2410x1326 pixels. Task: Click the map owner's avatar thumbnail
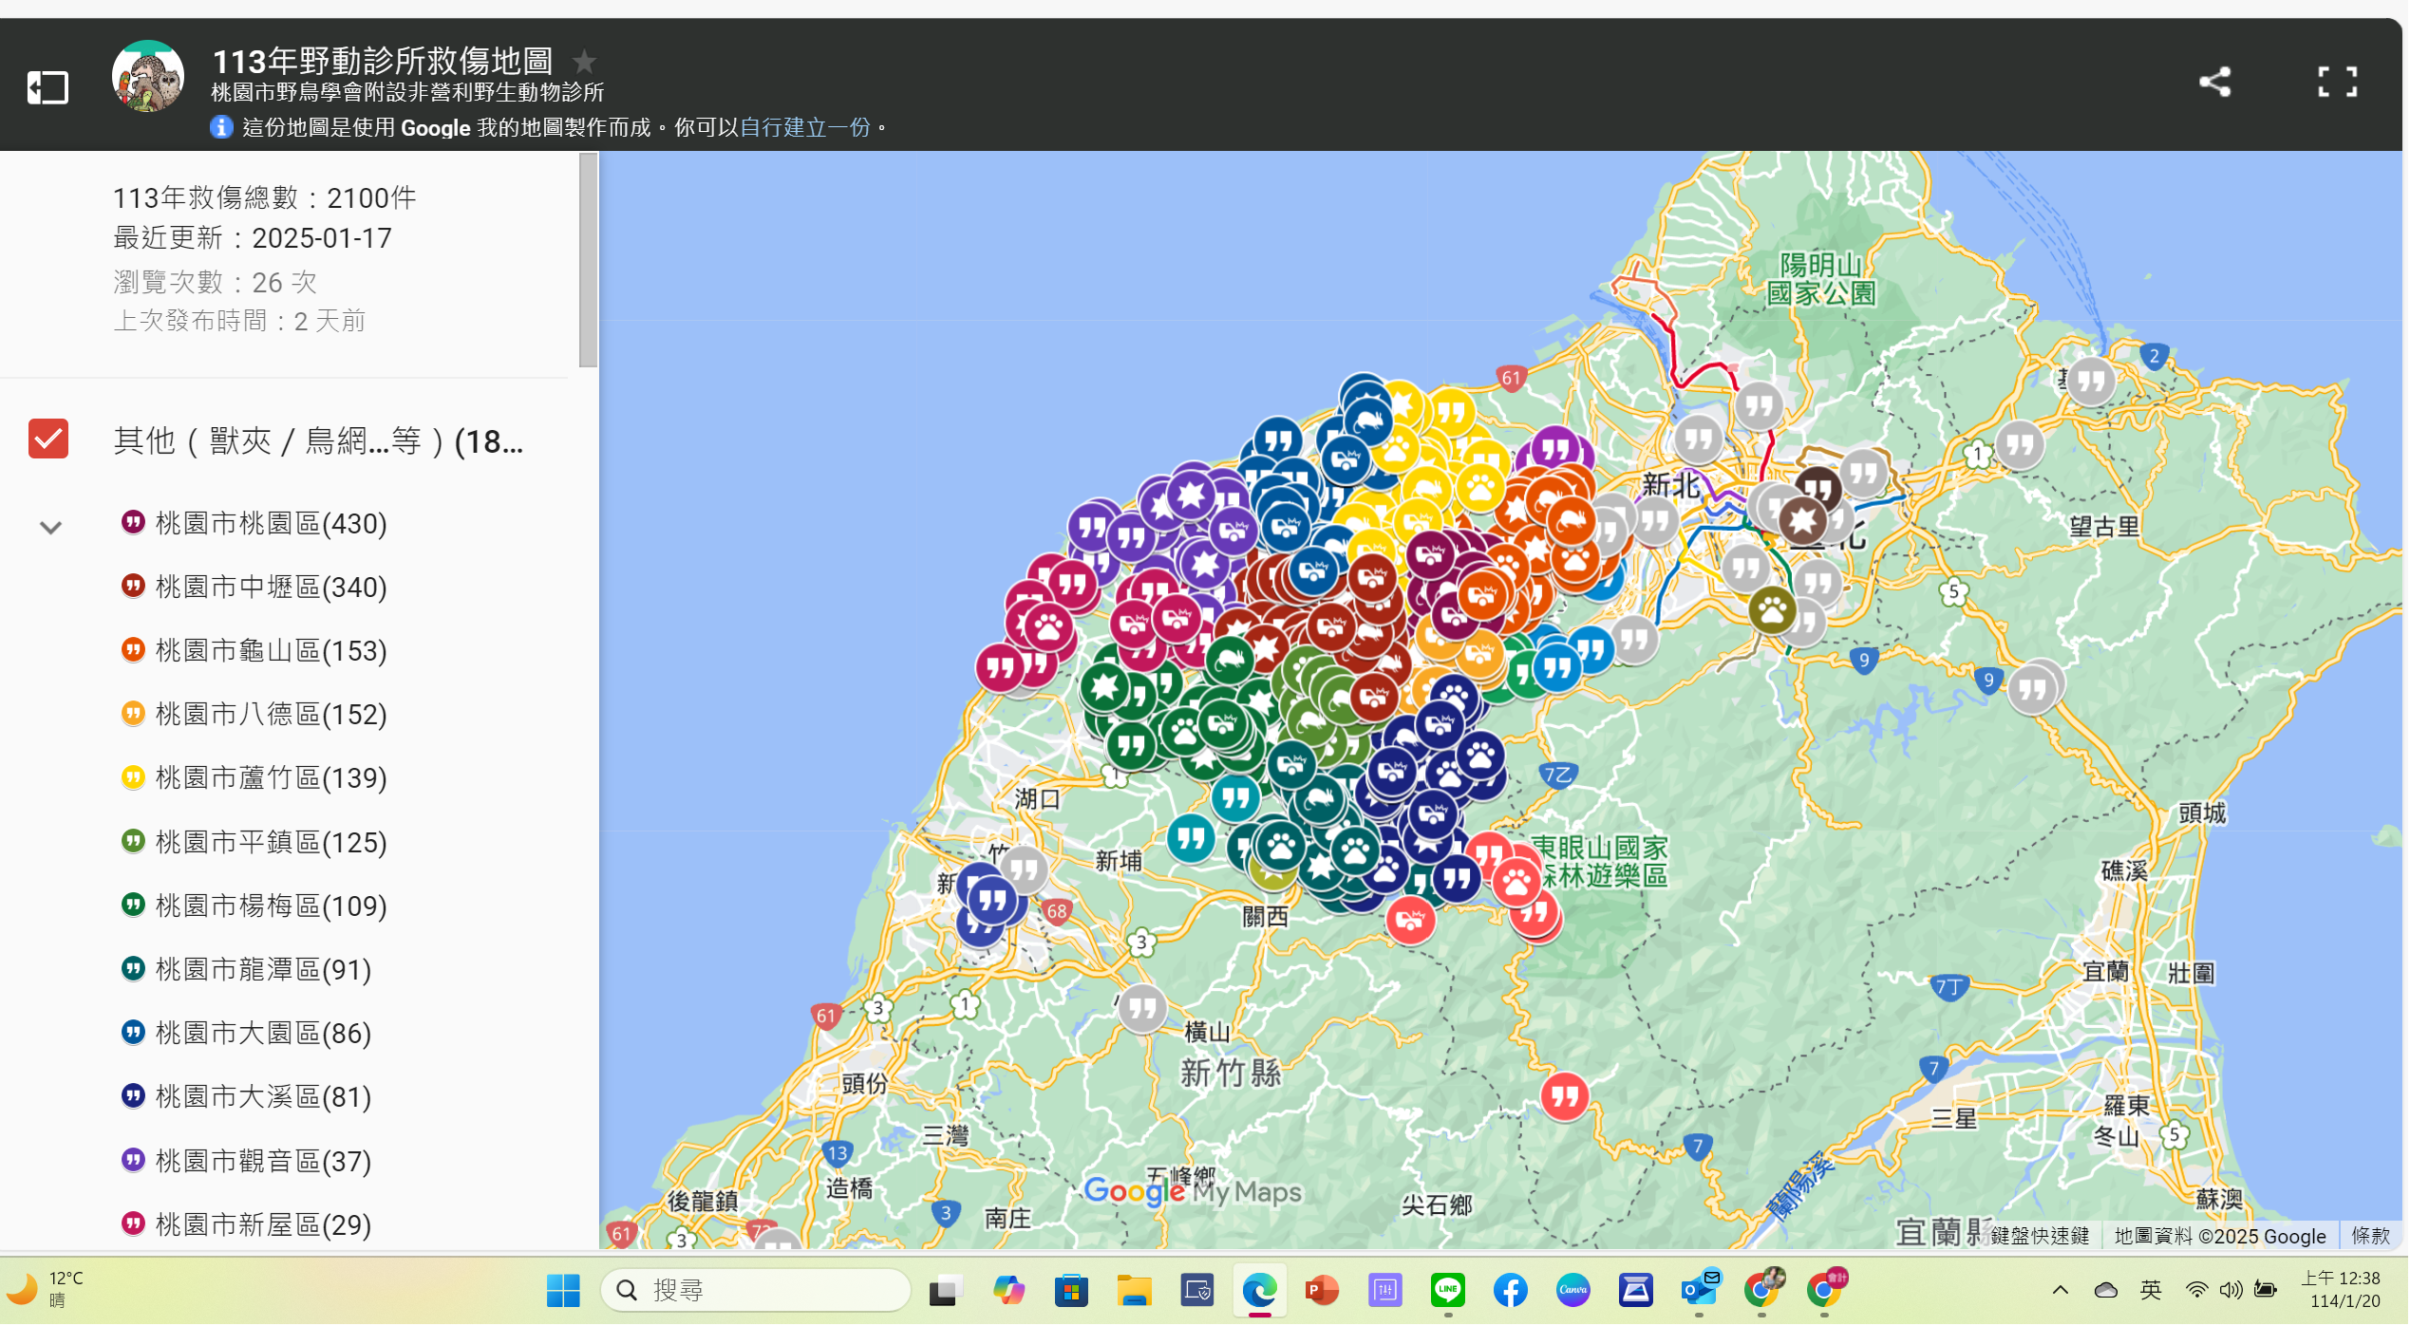148,78
